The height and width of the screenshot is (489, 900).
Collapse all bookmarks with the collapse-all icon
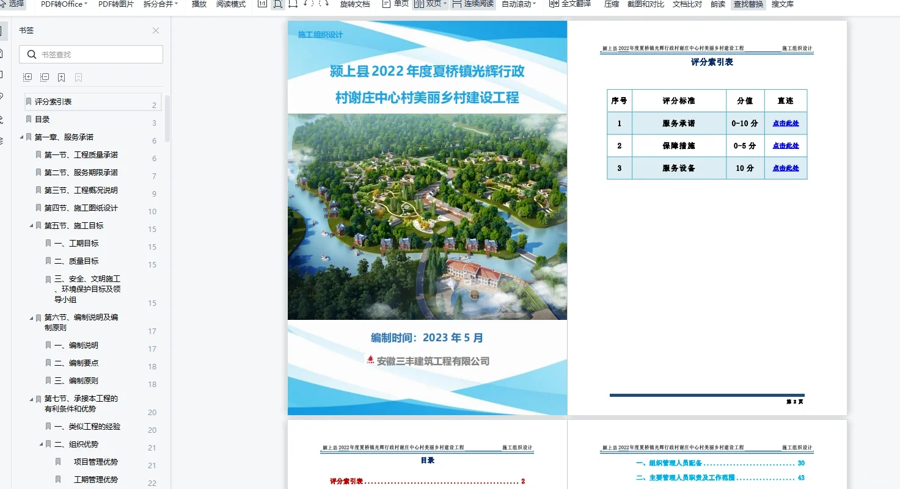(44, 77)
